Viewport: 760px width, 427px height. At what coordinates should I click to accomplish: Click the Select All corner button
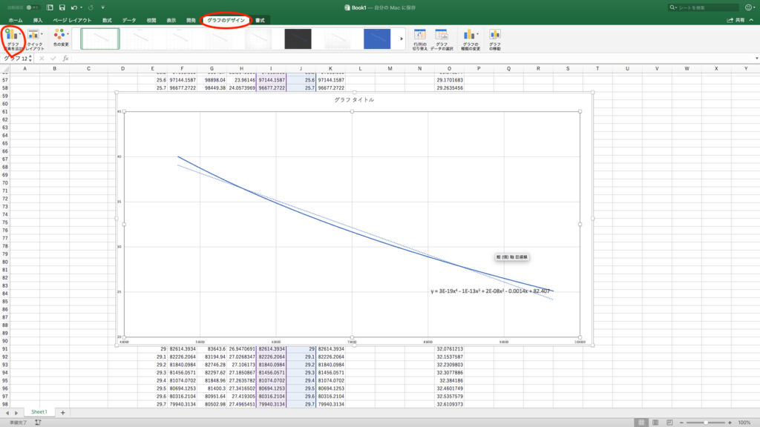click(x=5, y=68)
